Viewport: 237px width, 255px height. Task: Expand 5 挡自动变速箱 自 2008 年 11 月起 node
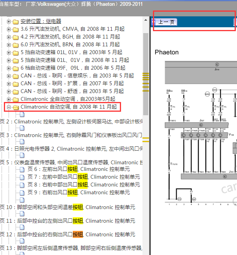pyautogui.click(x=9, y=60)
